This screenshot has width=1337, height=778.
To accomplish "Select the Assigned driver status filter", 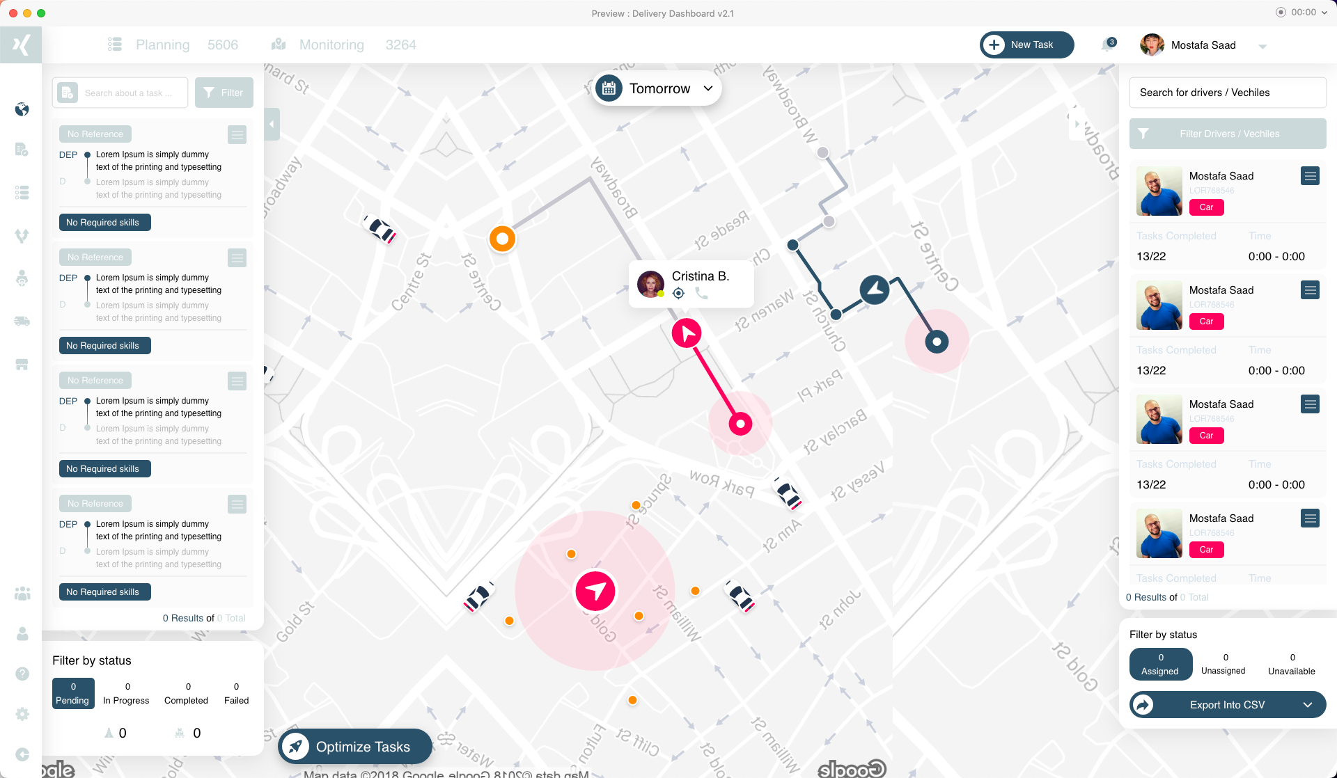I will tap(1160, 664).
